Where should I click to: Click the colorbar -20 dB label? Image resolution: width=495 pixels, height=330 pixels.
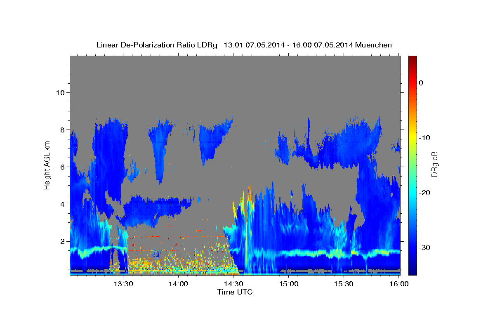tap(424, 193)
